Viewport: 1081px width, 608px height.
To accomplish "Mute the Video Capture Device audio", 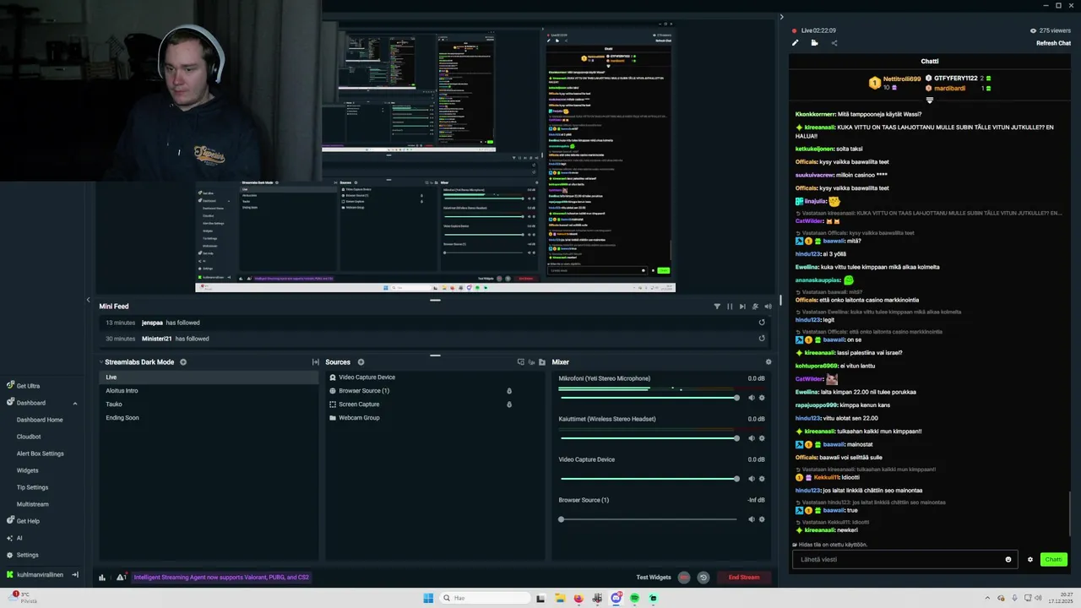I will click(x=752, y=479).
